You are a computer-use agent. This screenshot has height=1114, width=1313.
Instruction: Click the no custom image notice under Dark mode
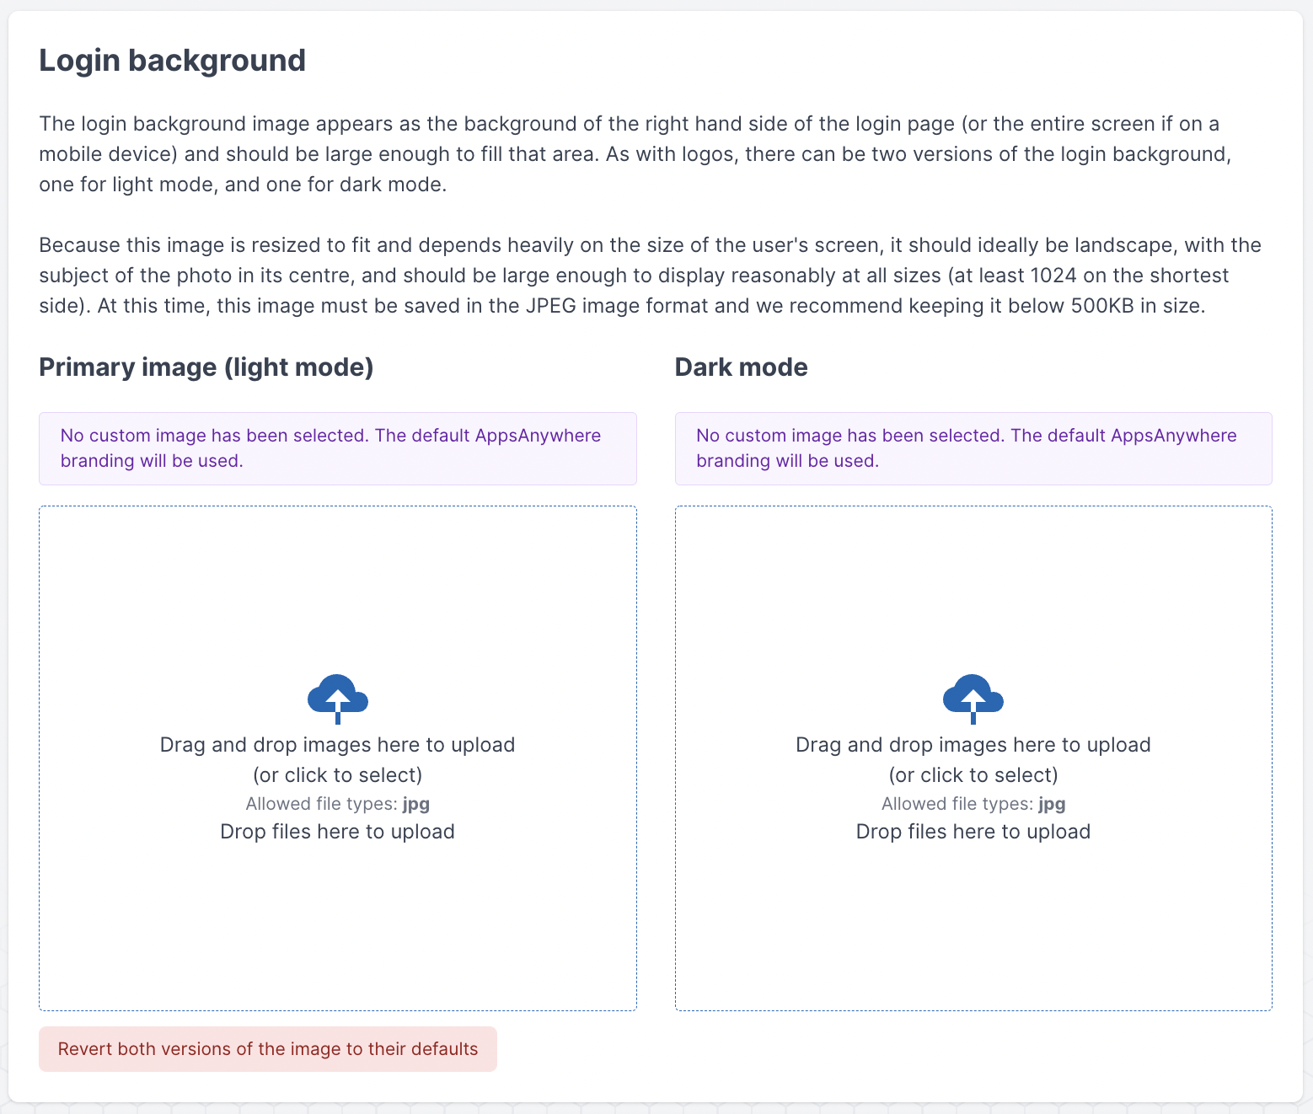tap(973, 448)
